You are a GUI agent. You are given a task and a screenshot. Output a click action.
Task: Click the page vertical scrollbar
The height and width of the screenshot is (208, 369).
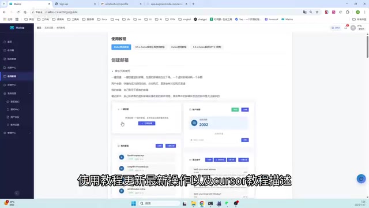coord(367,46)
